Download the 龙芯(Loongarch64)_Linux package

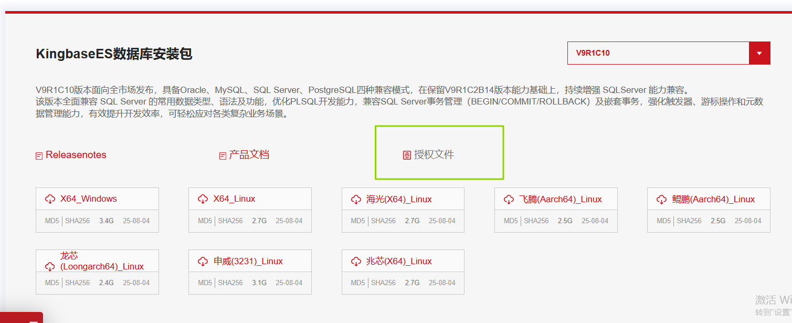point(102,261)
